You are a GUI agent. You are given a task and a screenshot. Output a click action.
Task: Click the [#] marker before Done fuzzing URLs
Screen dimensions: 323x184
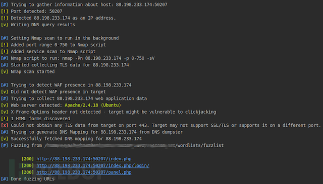coord(5,179)
